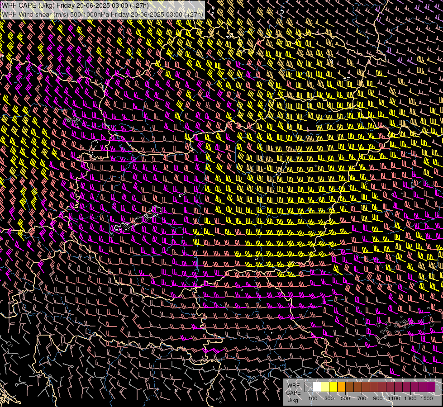Click legend value 900
Viewport: 443px width, 407px height.
point(378,398)
